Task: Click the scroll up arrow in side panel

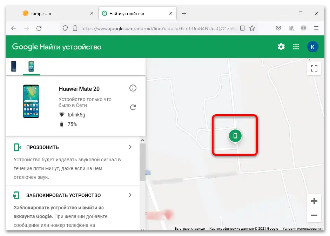Action: point(142,140)
